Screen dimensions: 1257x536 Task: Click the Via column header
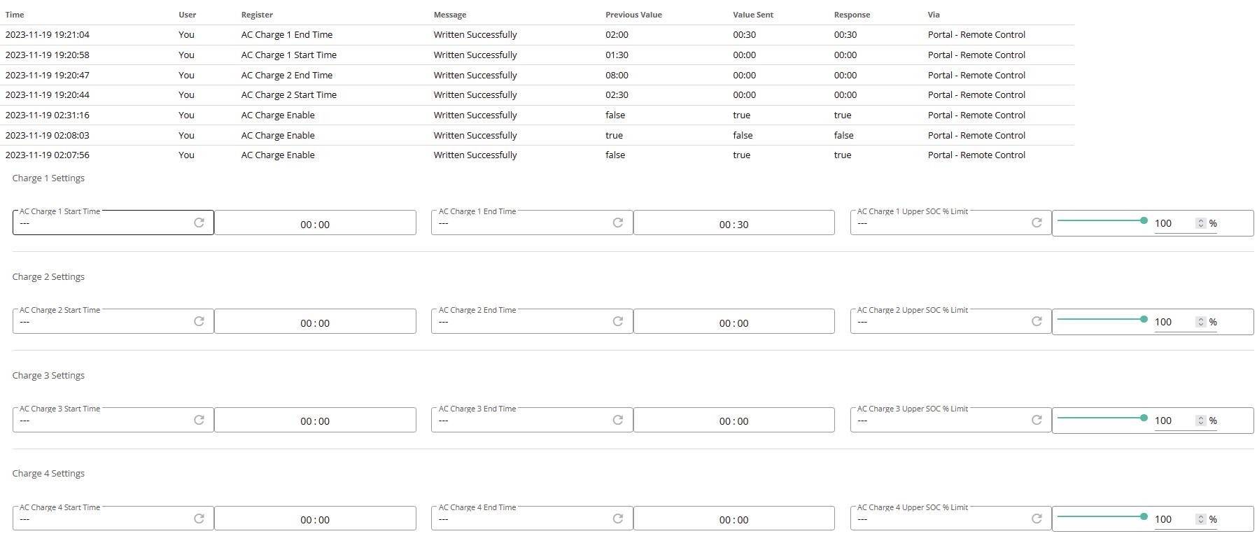[x=934, y=15]
